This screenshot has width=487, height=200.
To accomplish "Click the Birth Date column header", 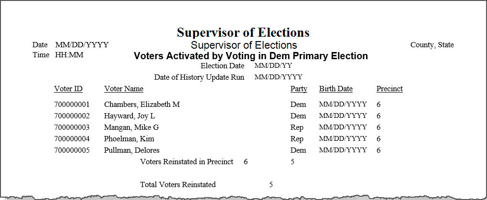I will point(336,89).
